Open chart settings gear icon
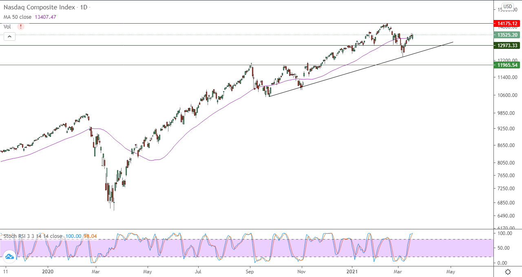This screenshot has width=522, height=277. 508,272
